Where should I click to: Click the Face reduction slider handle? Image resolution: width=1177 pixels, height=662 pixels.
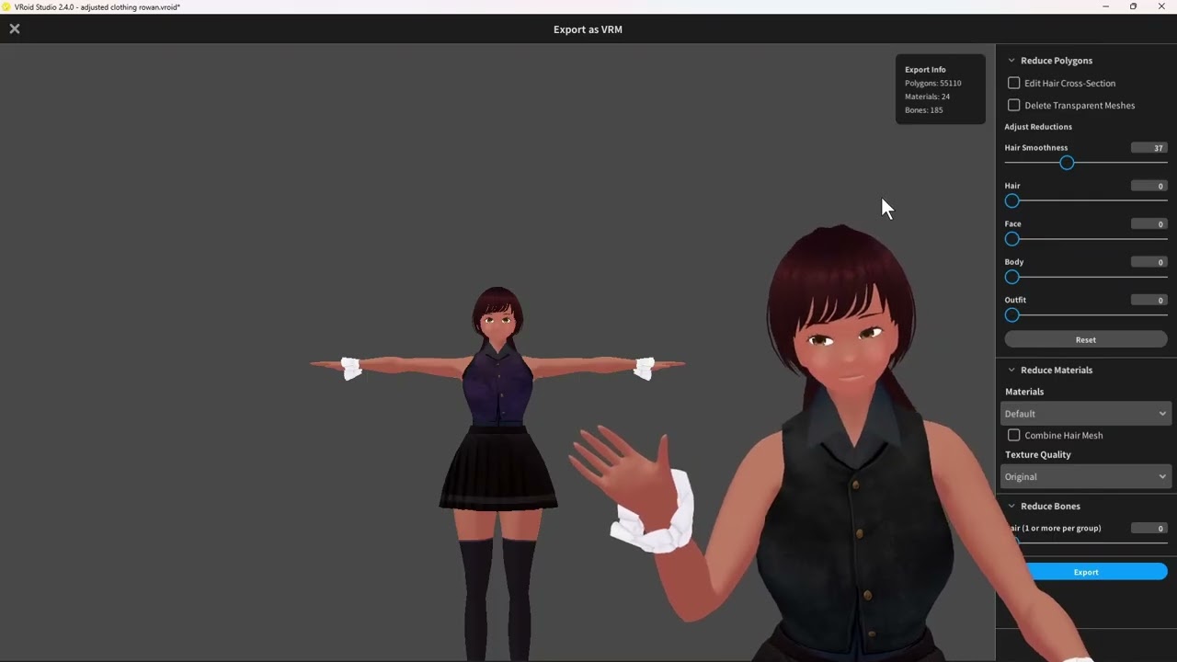point(1012,239)
